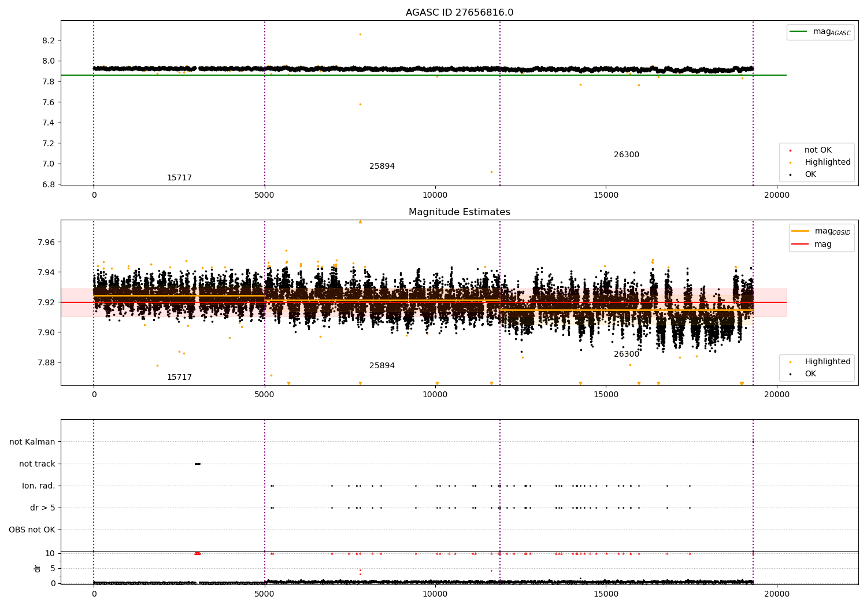Click the 7.8 y-axis tick label
The image size is (867, 607).
tap(49, 82)
